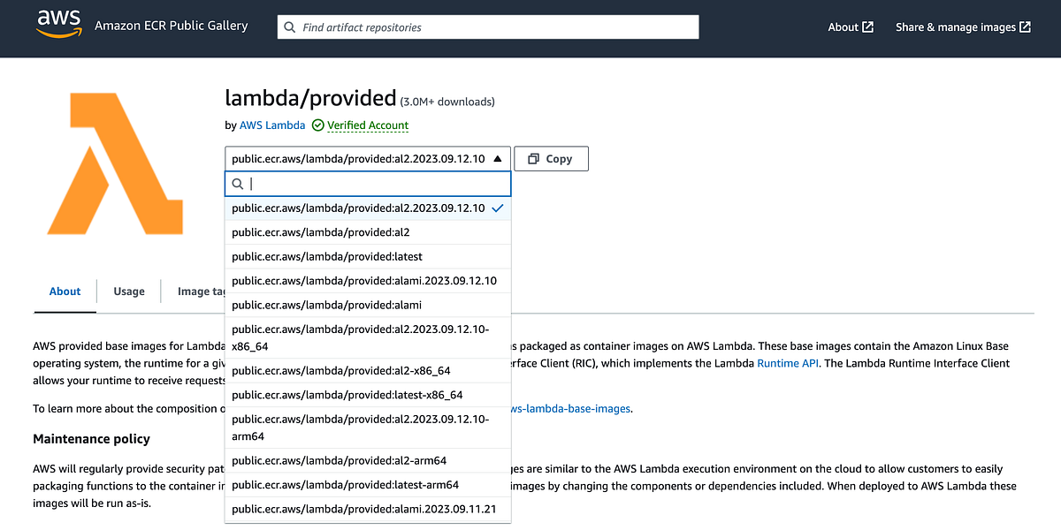Click the checkmark next to the selected al2.2023.09.12.10 tag

coord(498,208)
